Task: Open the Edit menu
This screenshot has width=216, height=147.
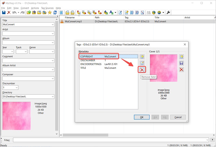Action: click(x=9, y=8)
